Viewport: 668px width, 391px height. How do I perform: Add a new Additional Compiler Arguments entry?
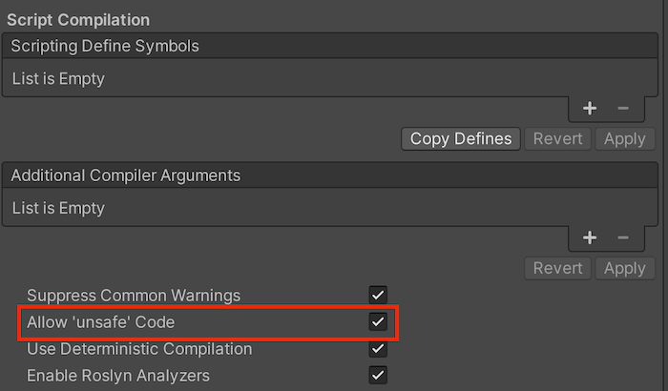591,237
